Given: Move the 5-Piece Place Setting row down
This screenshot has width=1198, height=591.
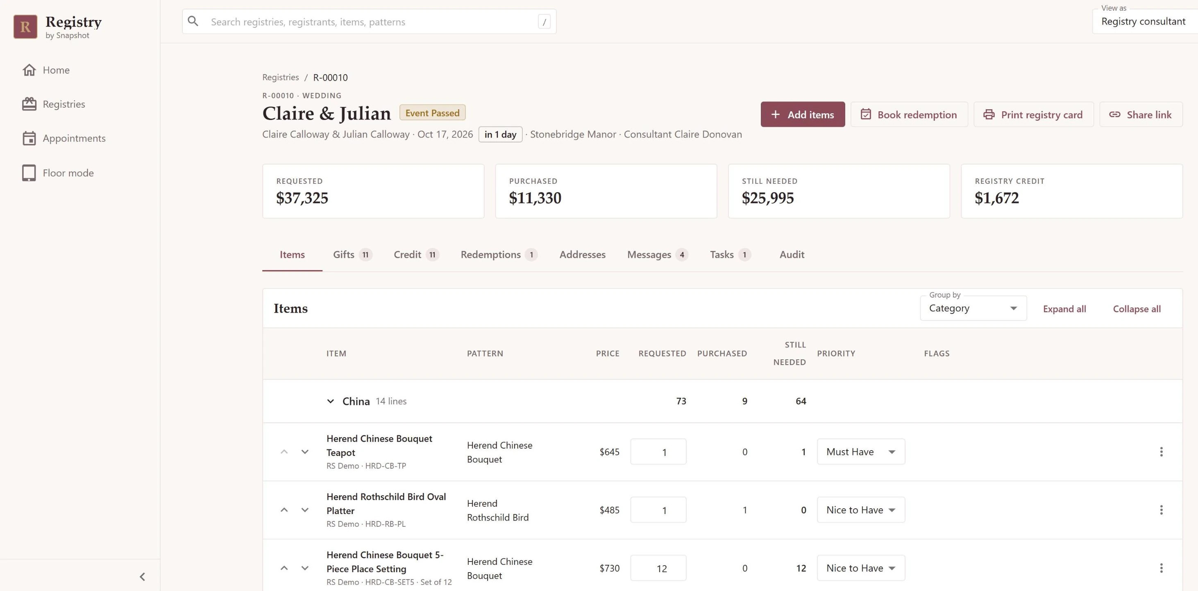Looking at the screenshot, I should [304, 568].
